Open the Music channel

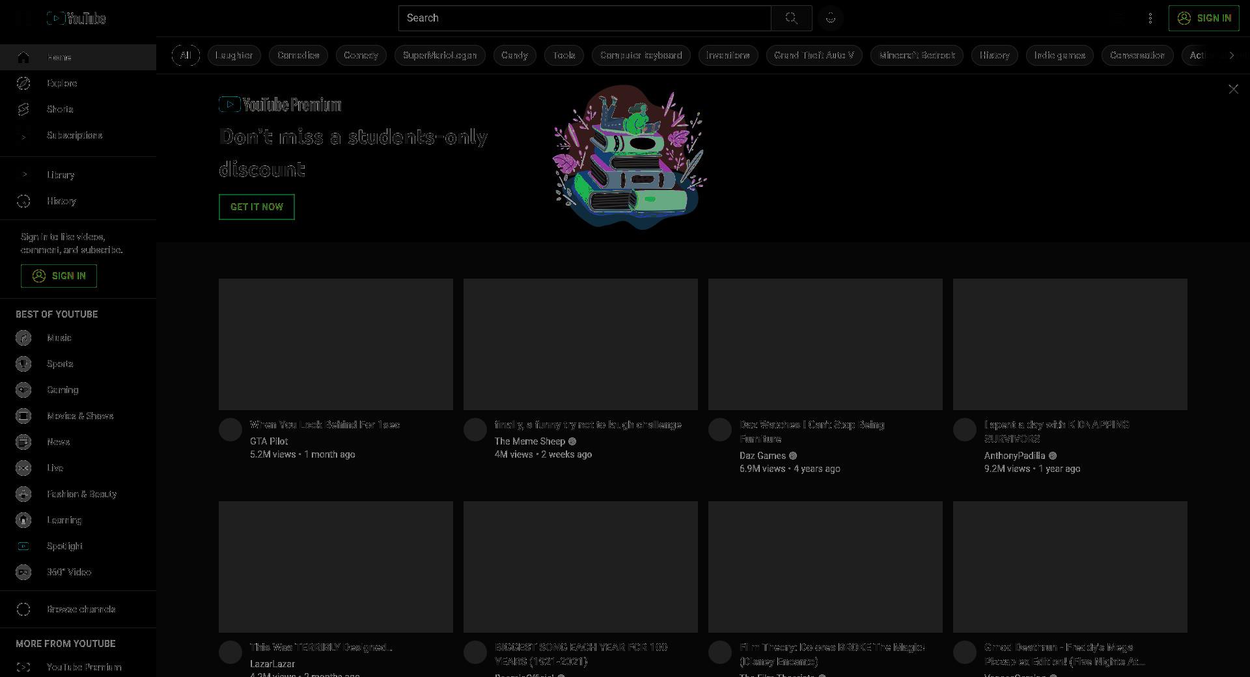pyautogui.click(x=78, y=338)
